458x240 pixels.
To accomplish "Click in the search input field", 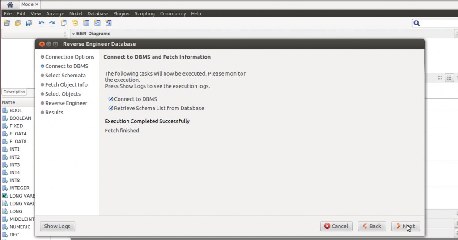I will 439,23.
